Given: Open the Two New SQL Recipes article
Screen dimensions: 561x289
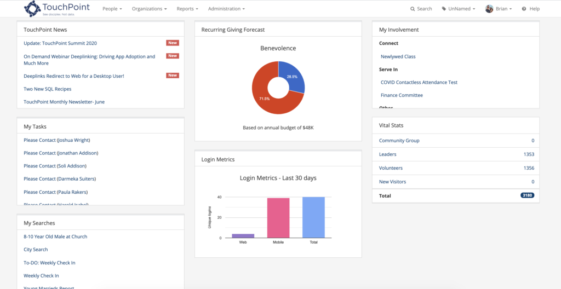Looking at the screenshot, I should tap(48, 89).
